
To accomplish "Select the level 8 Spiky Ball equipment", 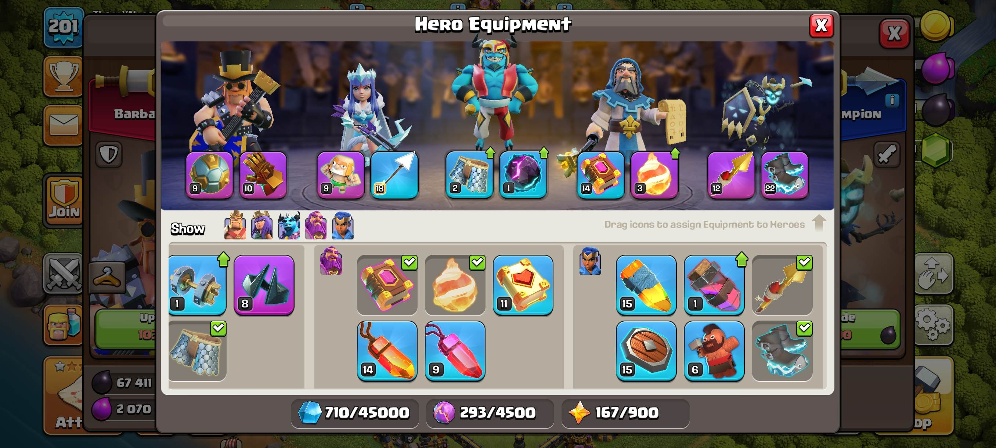I will (x=264, y=285).
